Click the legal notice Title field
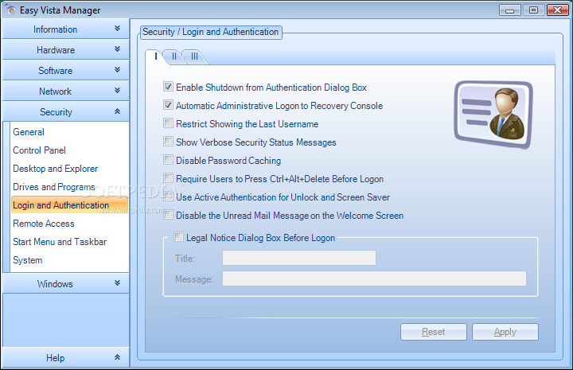573x370 pixels. point(299,258)
